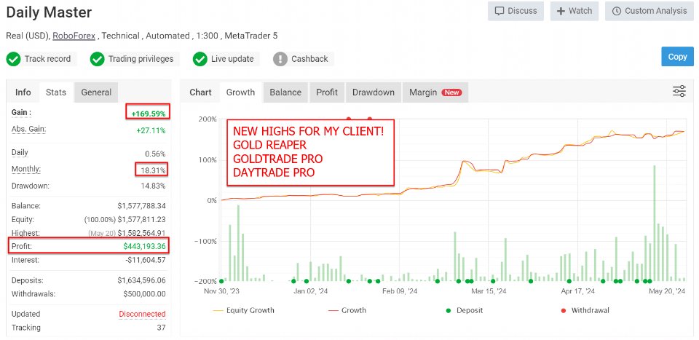This screenshot has width=699, height=340.
Task: Click the tallest green bar in chart
Action: [655, 223]
